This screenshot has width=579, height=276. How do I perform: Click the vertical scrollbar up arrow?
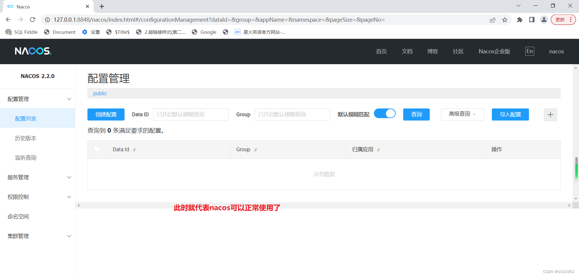tap(576, 68)
